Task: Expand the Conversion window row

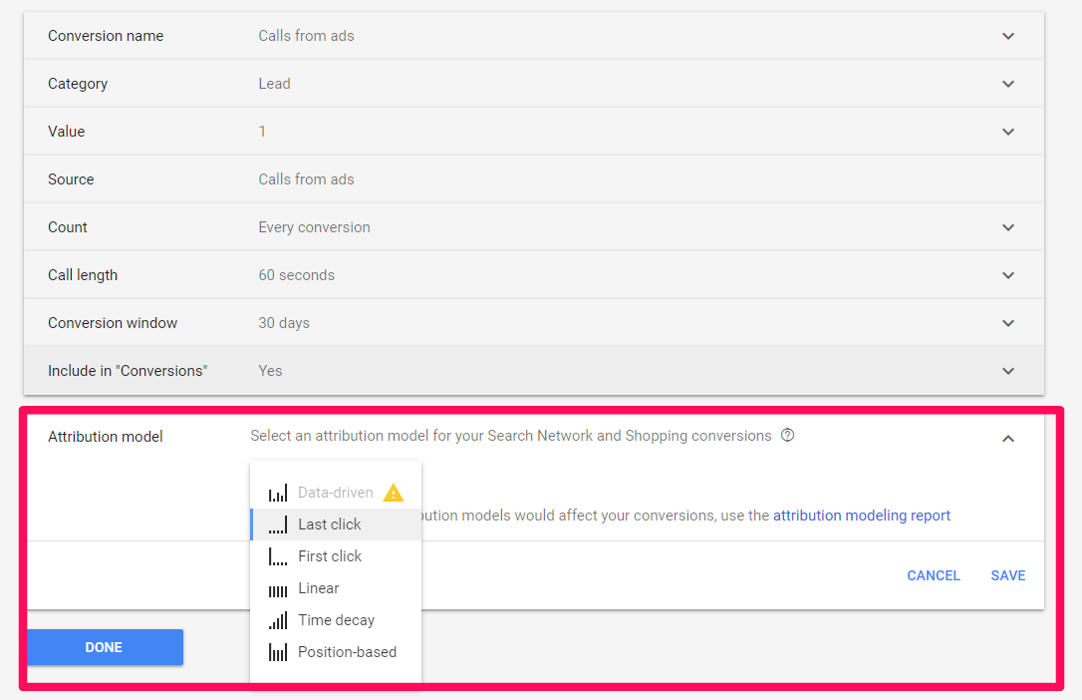Action: 1007,322
